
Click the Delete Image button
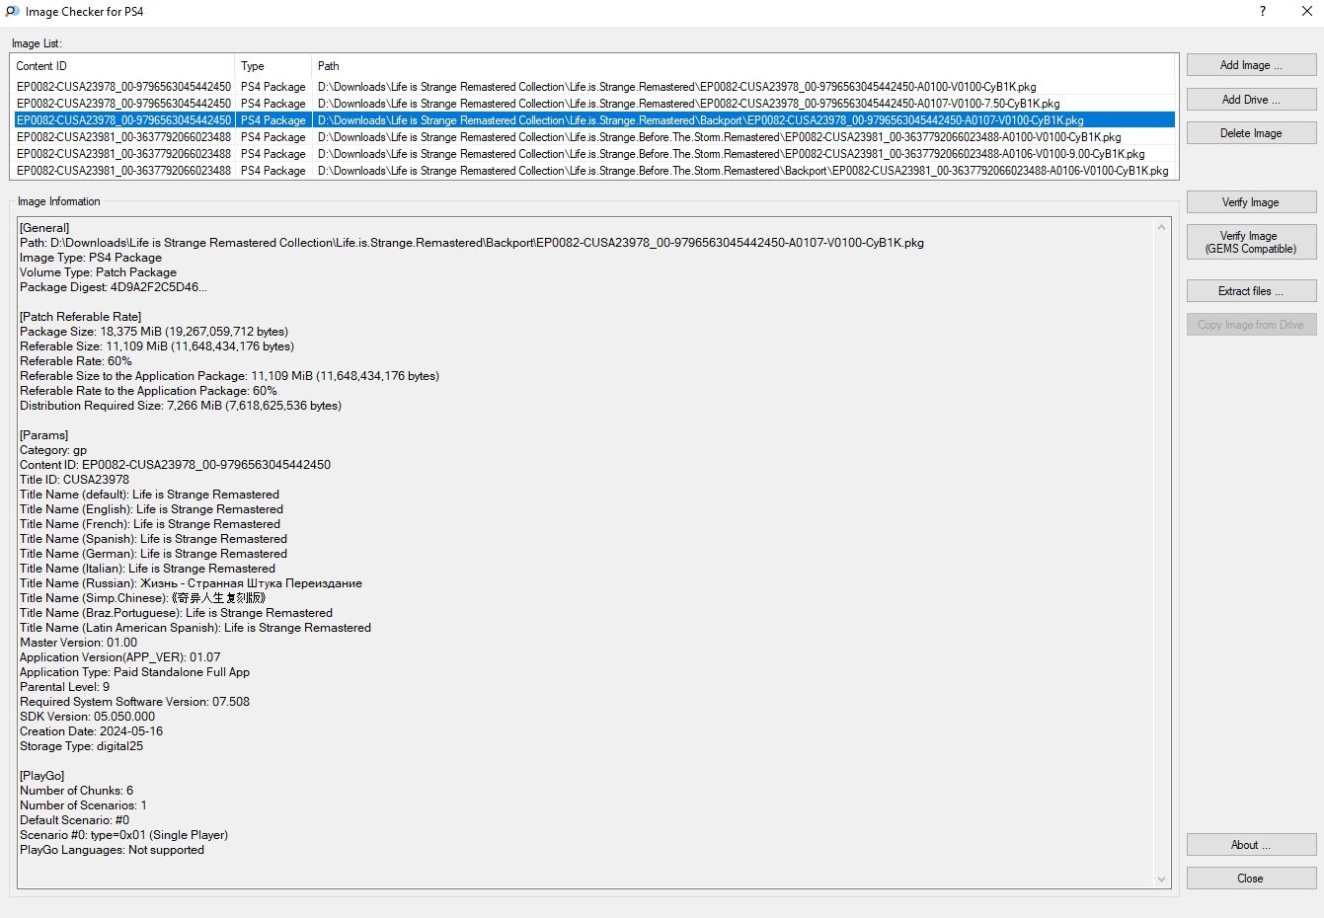(1251, 133)
